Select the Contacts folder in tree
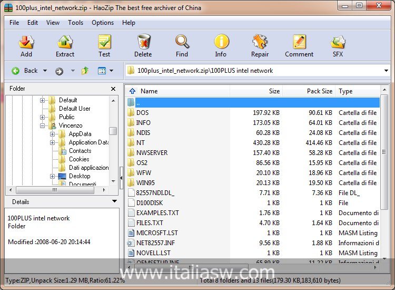Viewport: 395px width, 290px height. [x=80, y=151]
